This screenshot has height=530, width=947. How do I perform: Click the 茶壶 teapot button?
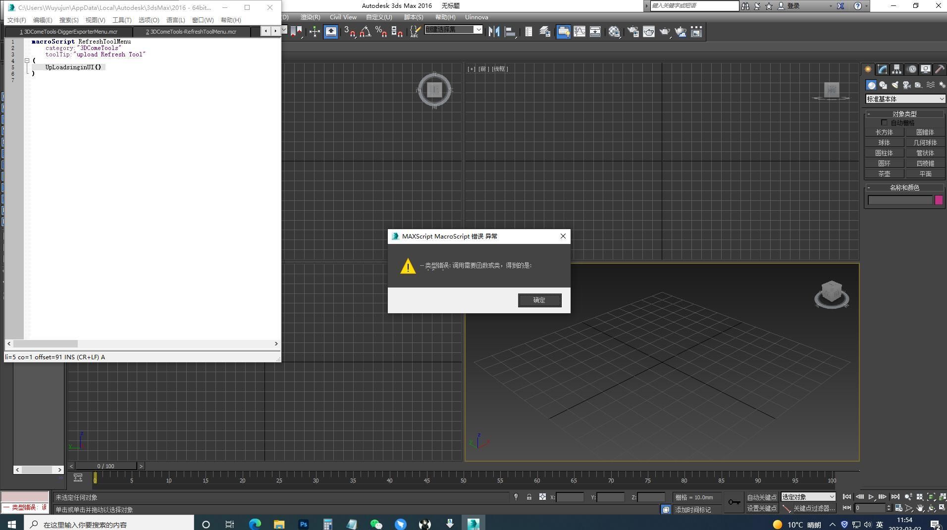coord(884,174)
